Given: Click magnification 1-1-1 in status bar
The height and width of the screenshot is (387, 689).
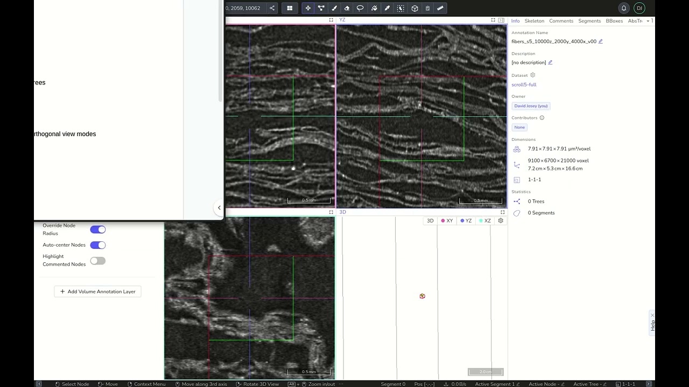Looking at the screenshot, I should pyautogui.click(x=625, y=384).
